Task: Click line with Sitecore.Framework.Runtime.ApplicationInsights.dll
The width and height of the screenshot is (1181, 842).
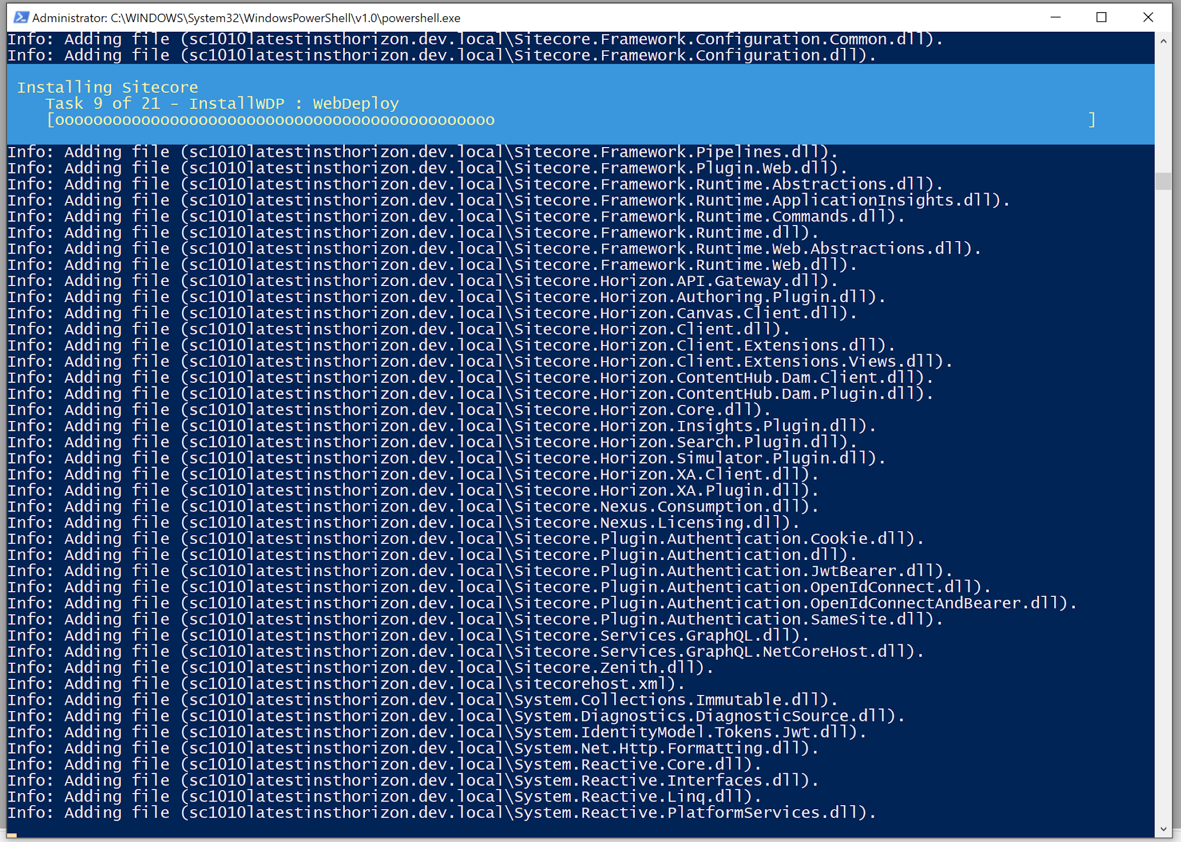Action: [509, 201]
